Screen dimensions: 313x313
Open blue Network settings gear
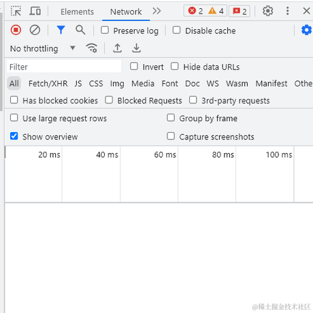point(306,30)
